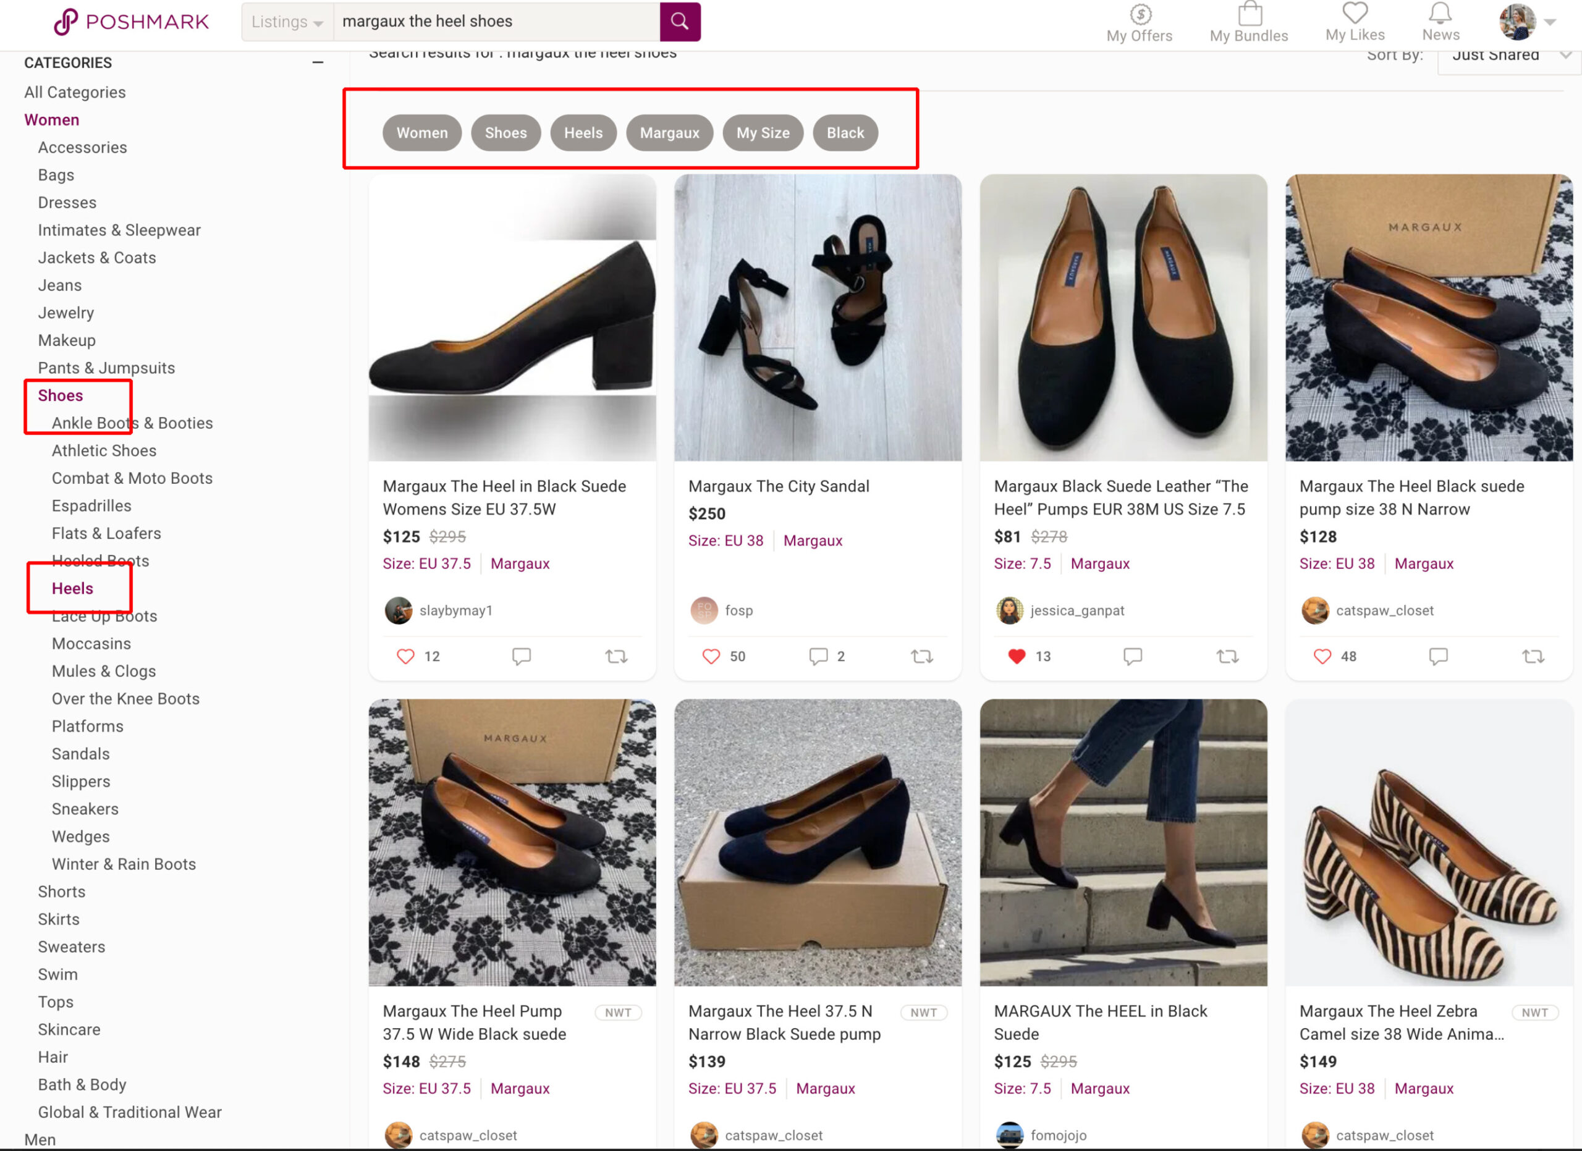Remove the Shoes filter chip
The width and height of the screenshot is (1582, 1151).
pos(505,132)
